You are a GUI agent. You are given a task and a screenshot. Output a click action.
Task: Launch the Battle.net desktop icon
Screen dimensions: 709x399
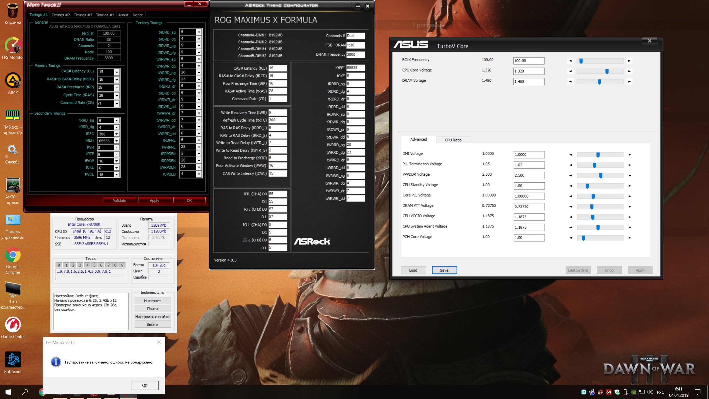click(x=13, y=360)
